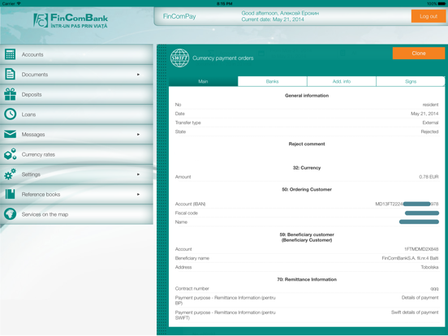The image size is (448, 336).
Task: Click the Contract number value qqq
Action: click(x=434, y=289)
